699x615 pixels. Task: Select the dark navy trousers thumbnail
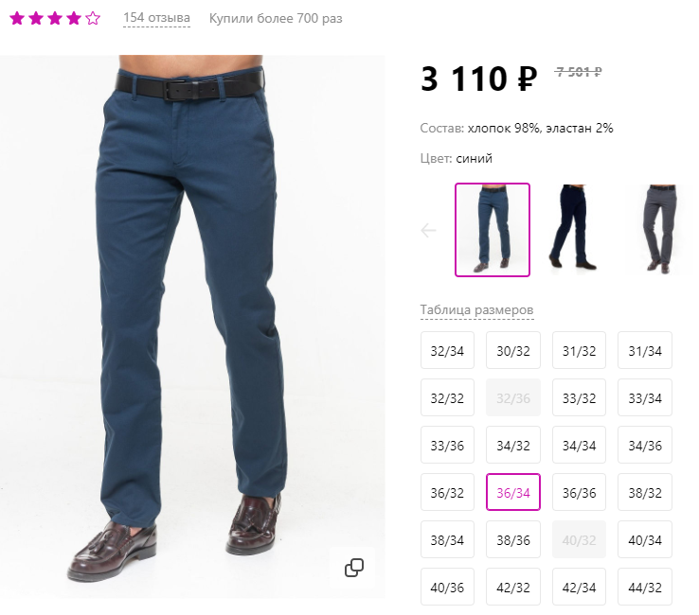572,228
